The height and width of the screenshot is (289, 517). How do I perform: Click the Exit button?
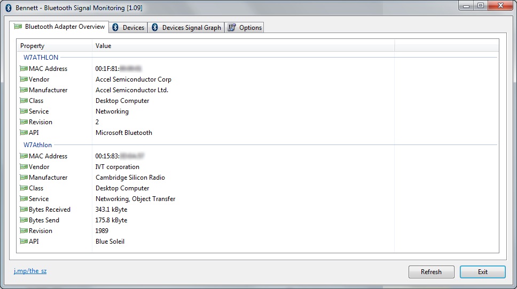[483, 272]
